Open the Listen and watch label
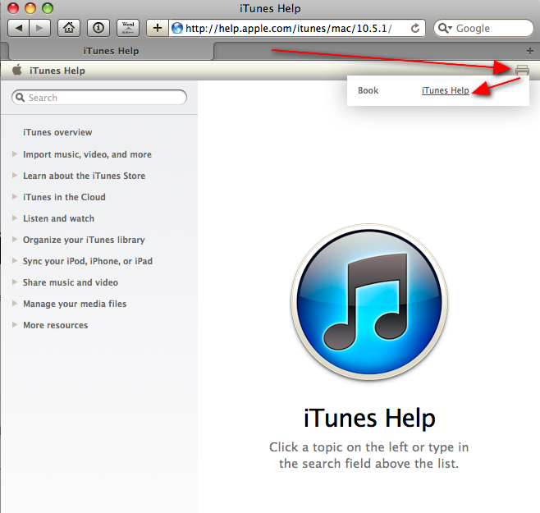 [x=58, y=218]
